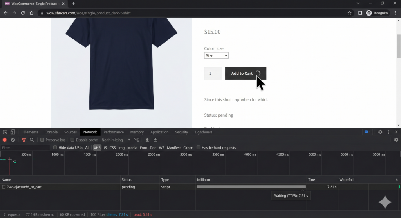Select the ?wc-ajax=add_to_cart row checkbox
Screen dimensions: 401x218
[x=4, y=187]
